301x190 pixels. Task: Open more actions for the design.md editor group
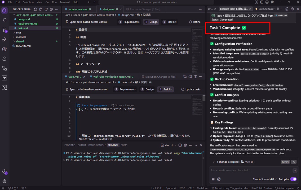click(201, 9)
